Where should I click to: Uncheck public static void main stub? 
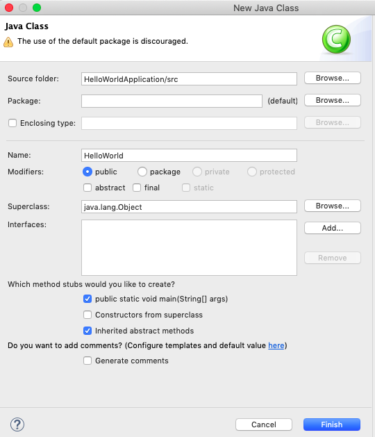coord(87,299)
